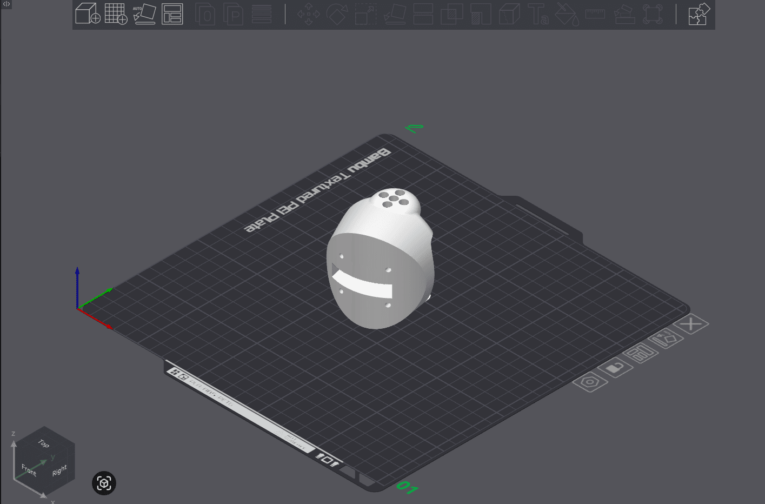Open the Text embossing tool
The image size is (765, 504).
pos(538,15)
